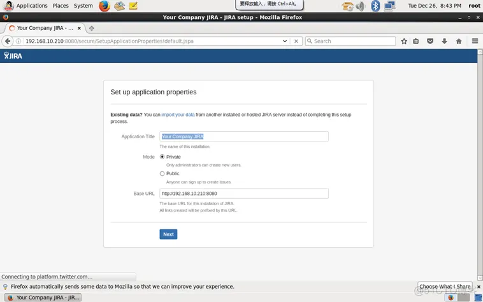Click Your Company JIRA taskbar window button
Image resolution: width=483 pixels, height=302 pixels.
point(43,298)
